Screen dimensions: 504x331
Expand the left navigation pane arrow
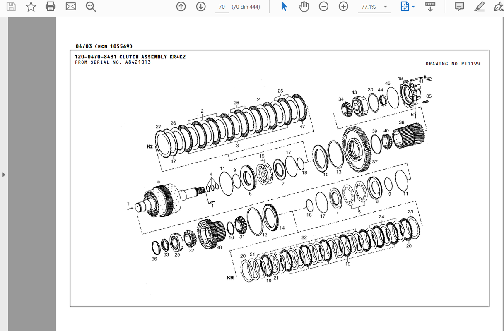4,175
